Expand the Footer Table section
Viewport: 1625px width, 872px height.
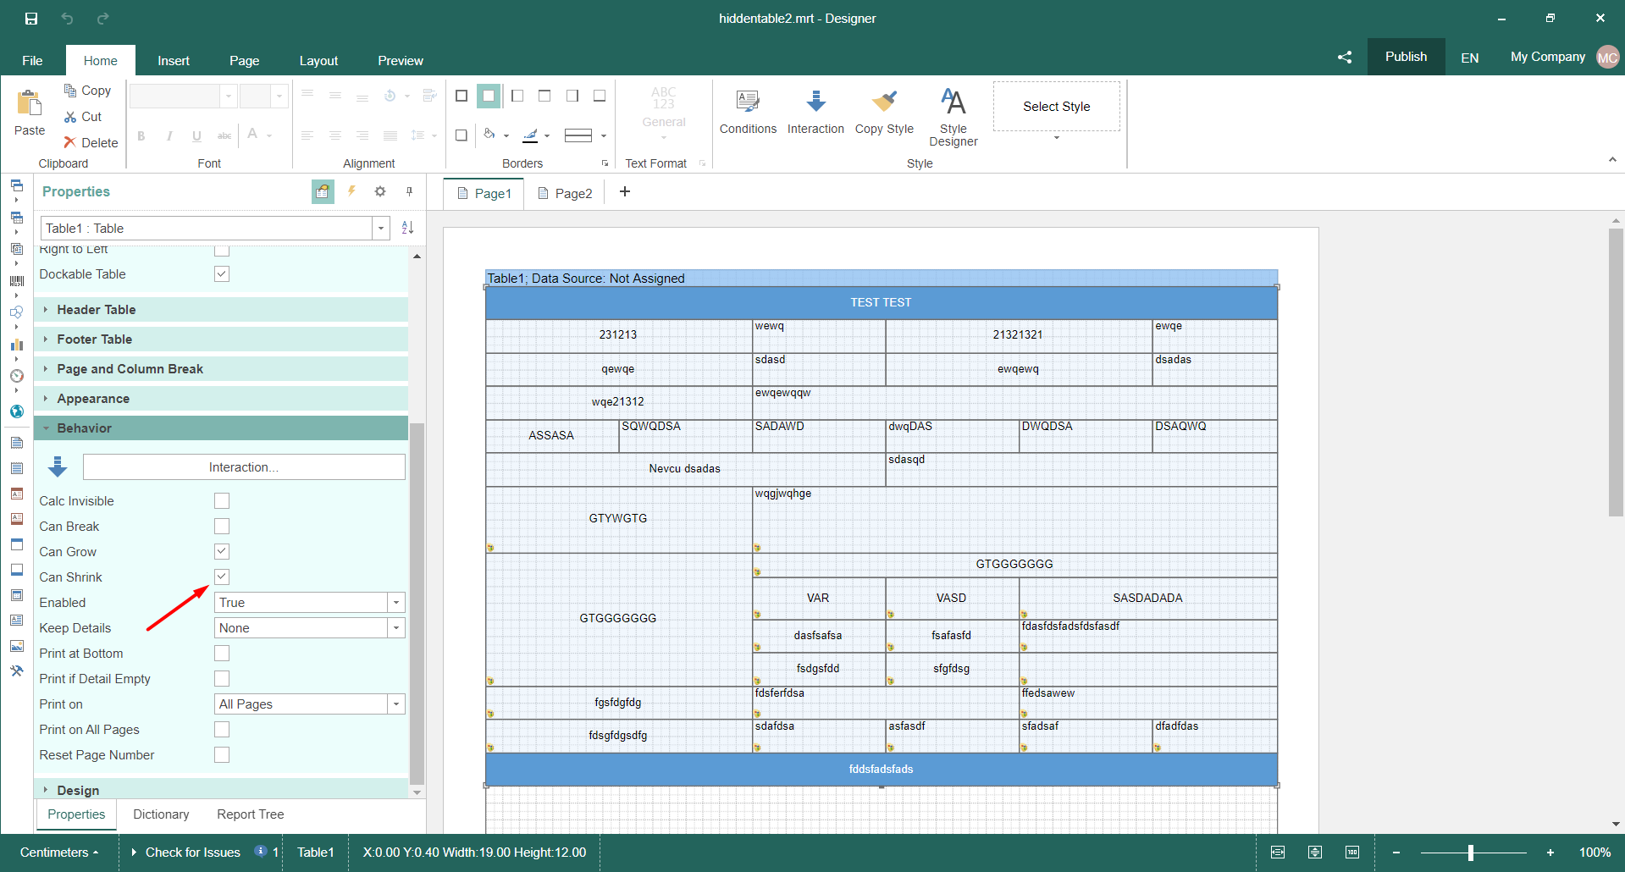pos(220,339)
